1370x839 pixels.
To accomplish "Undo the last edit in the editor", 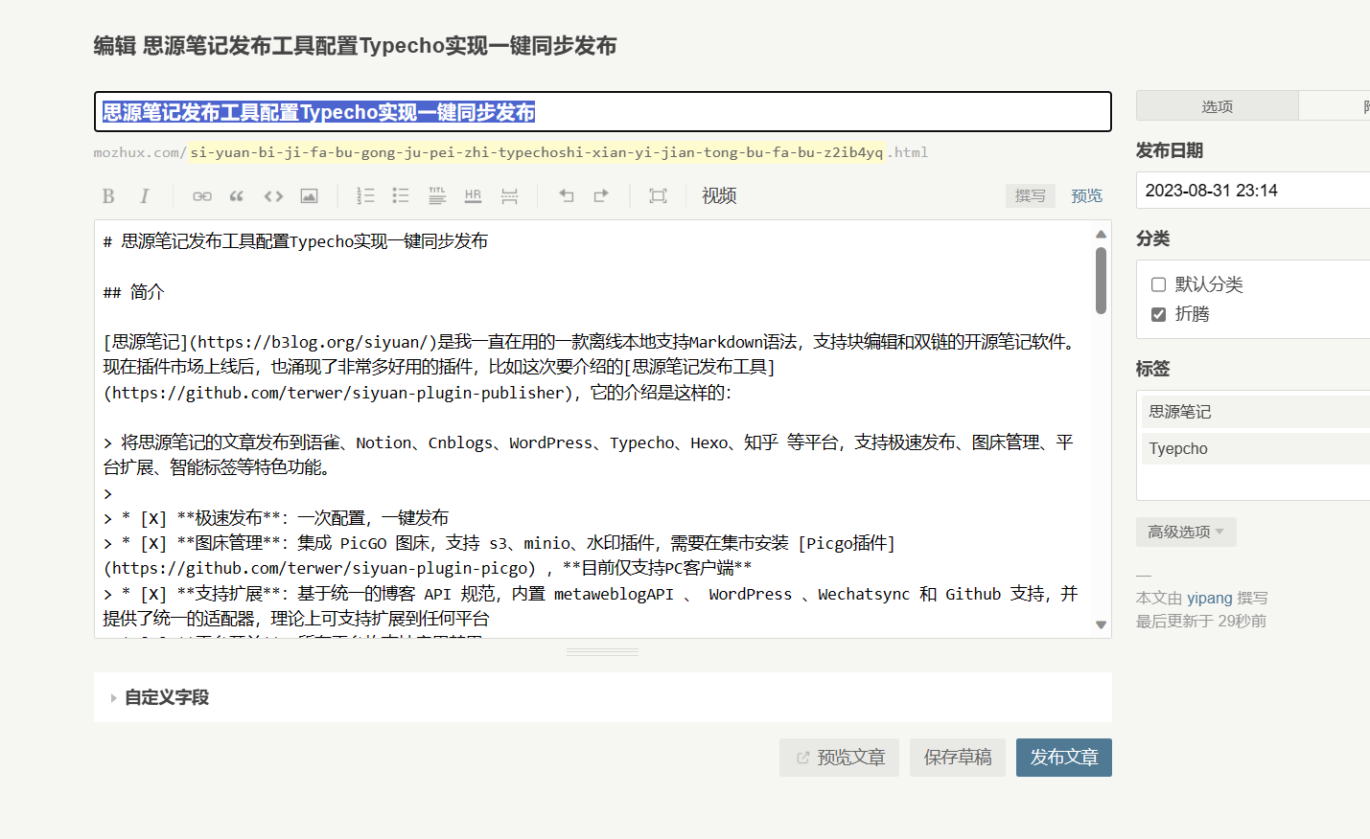I will point(566,196).
